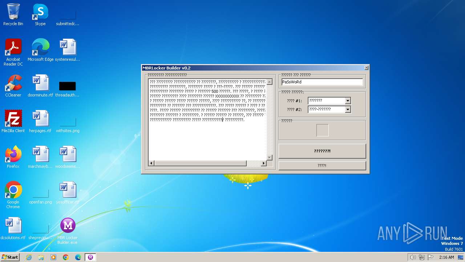465x262 pixels.
Task: Select the yesofficer.rtf file icon
Action: (x=68, y=193)
